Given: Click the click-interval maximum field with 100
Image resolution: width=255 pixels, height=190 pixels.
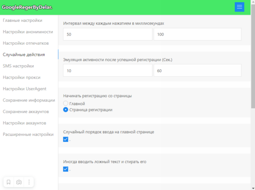Looking at the screenshot, I should pyautogui.click(x=198, y=34).
